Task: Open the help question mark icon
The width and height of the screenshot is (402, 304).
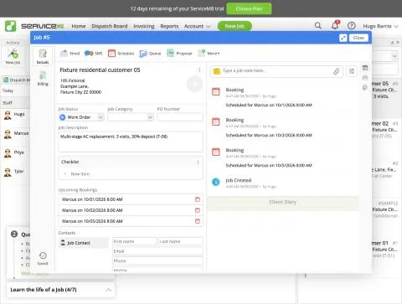Action: 352,26
